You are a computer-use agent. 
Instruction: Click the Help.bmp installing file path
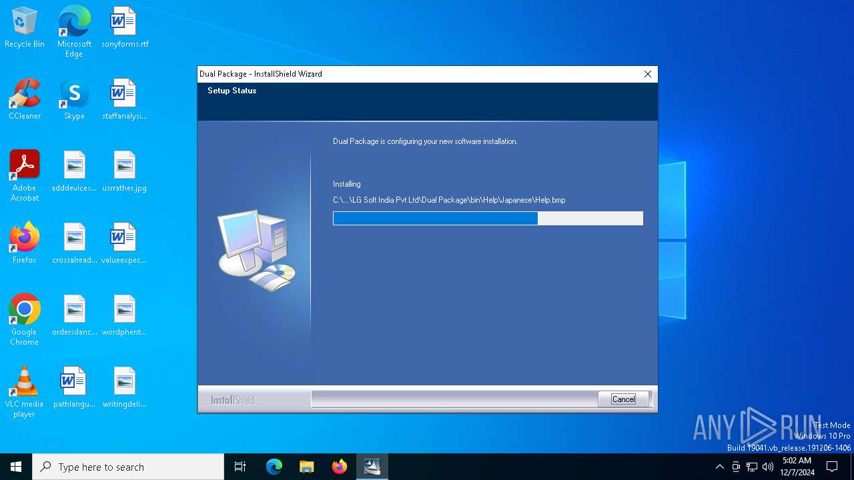tap(449, 200)
